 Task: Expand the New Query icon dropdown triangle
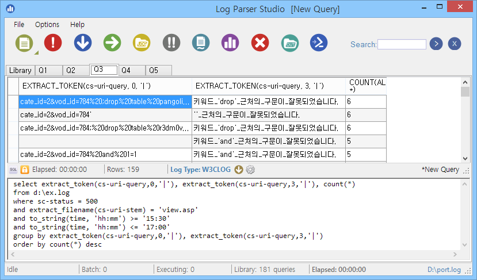[36, 52]
